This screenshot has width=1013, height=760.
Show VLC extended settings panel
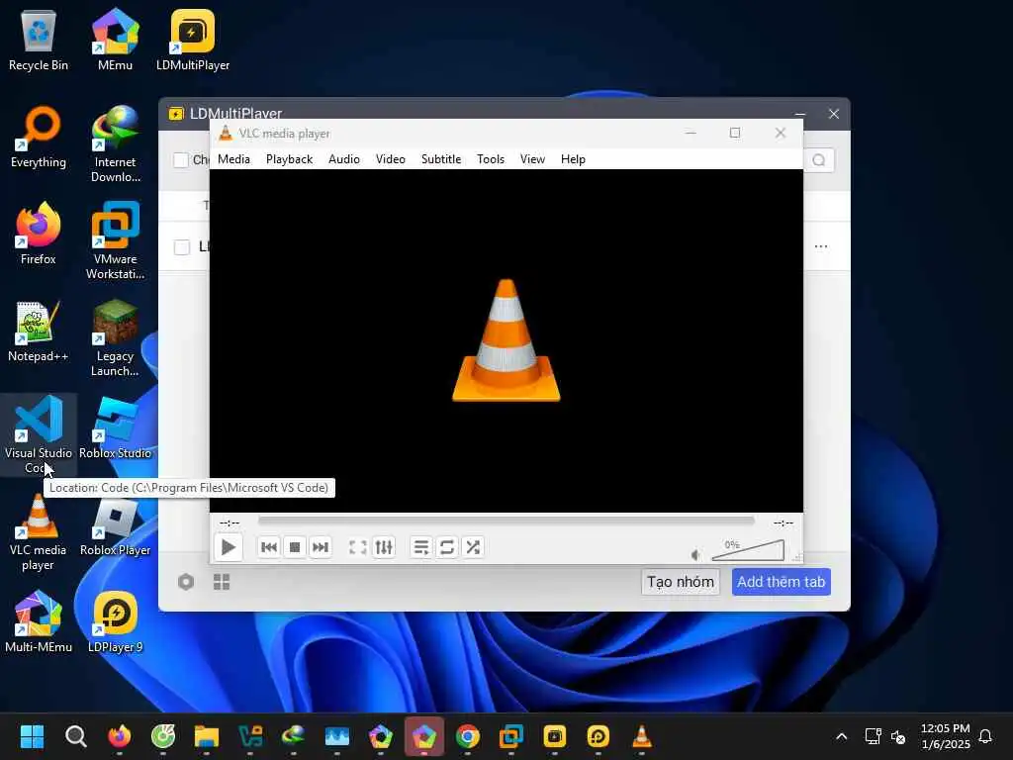[x=384, y=547]
